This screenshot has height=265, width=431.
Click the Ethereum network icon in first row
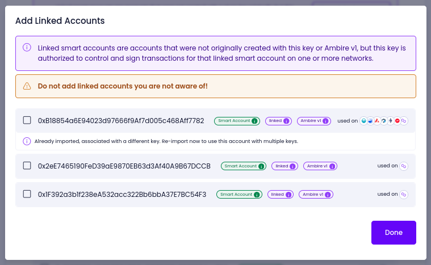point(390,121)
